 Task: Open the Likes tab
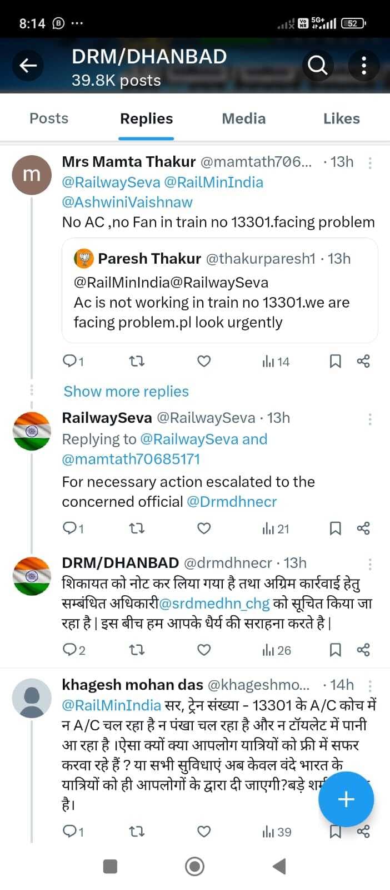(x=341, y=118)
